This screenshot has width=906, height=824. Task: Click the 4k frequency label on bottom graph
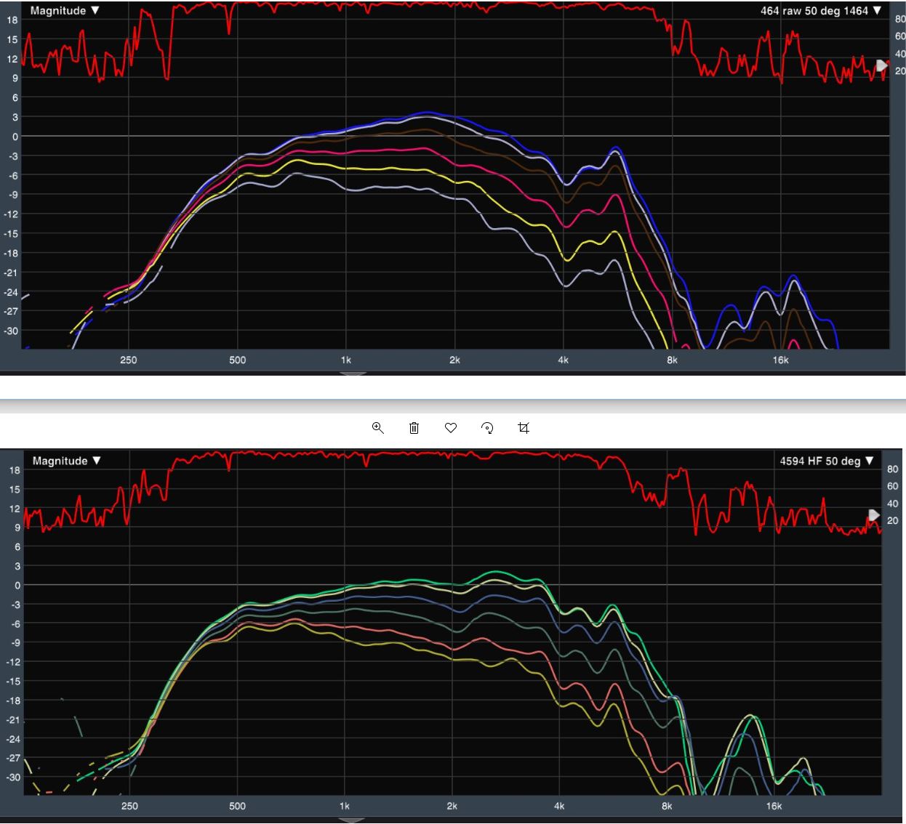click(x=559, y=806)
